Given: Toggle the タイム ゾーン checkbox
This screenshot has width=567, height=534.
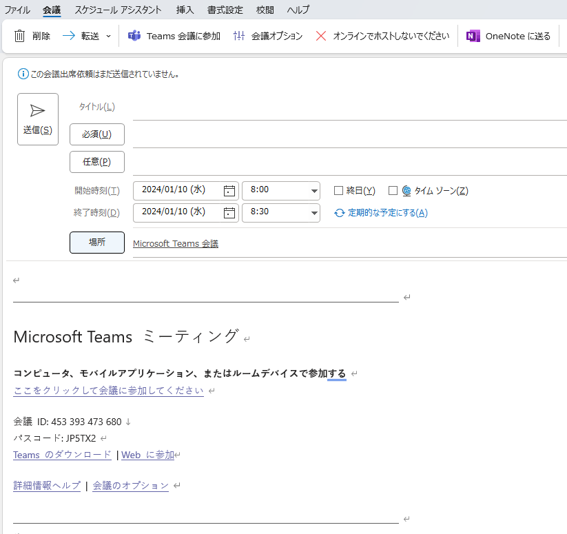Looking at the screenshot, I should tap(393, 191).
